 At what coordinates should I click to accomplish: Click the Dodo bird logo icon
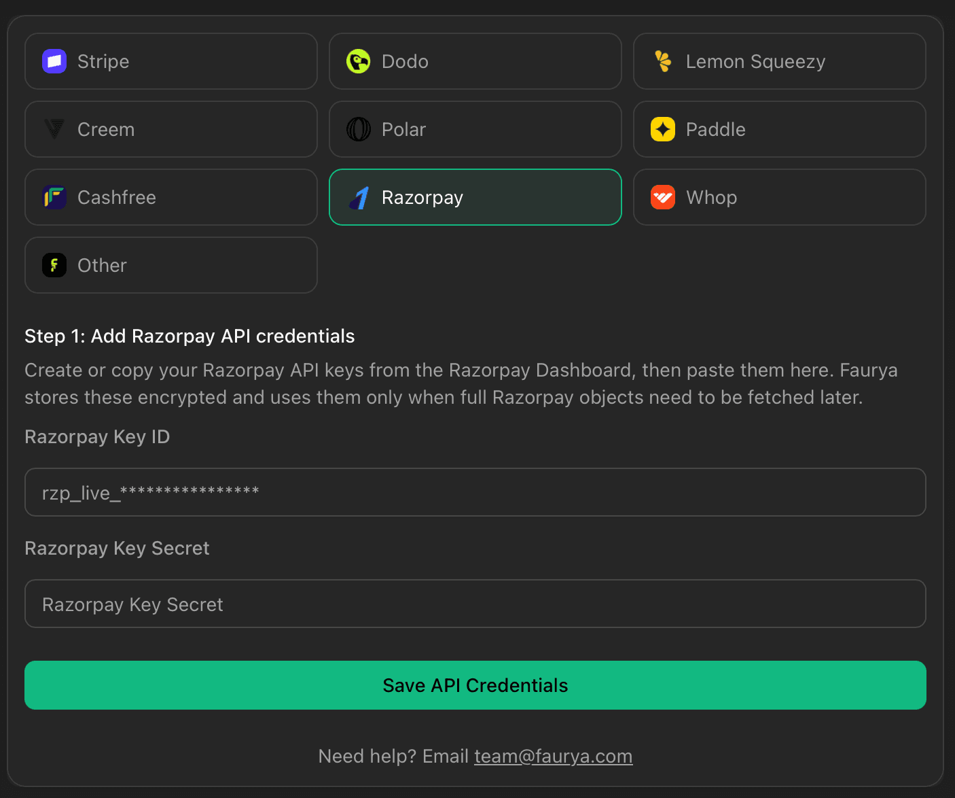359,61
